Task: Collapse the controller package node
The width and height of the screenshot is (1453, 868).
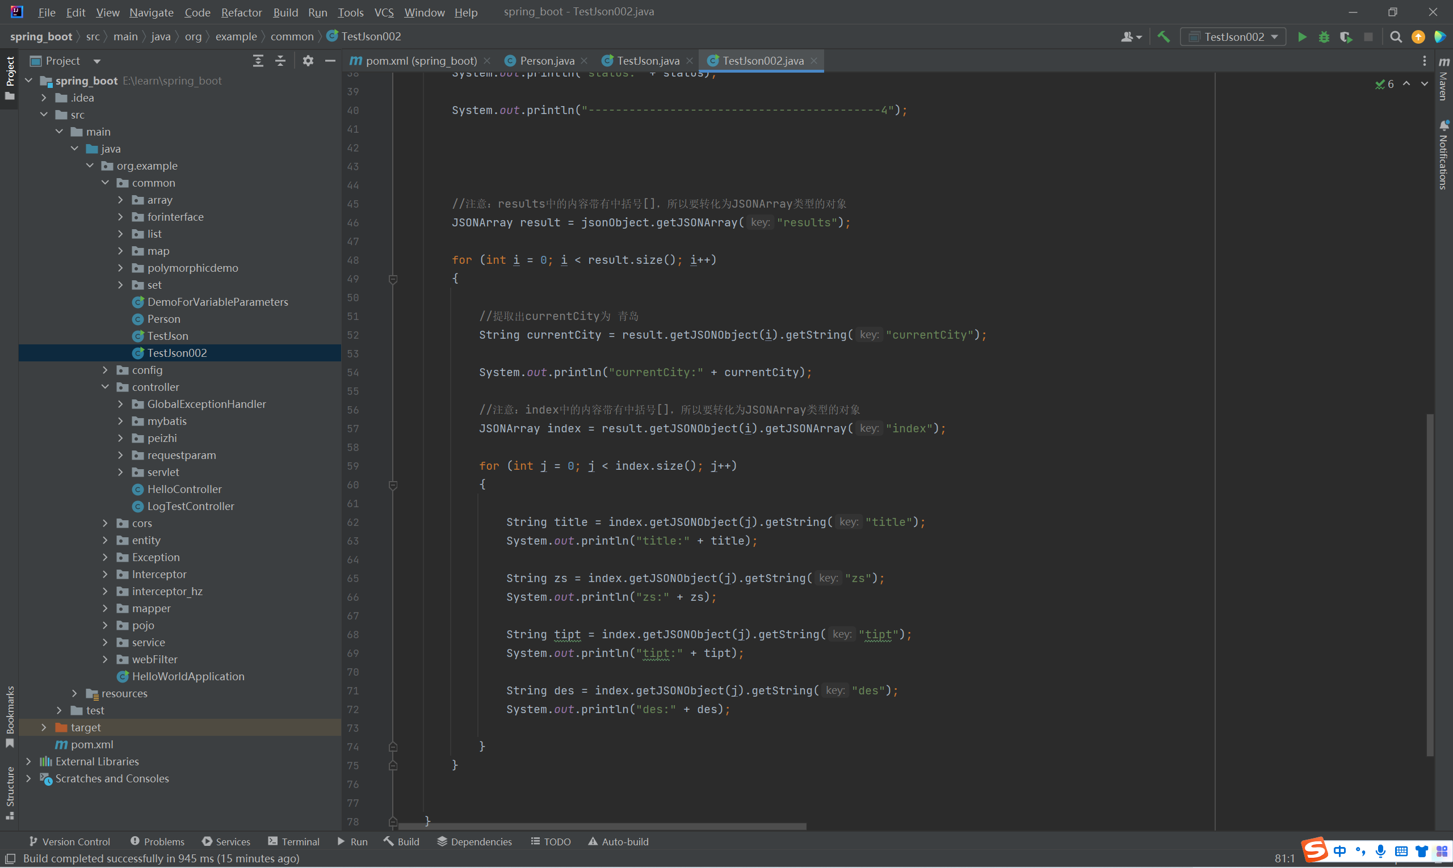Action: 106,386
